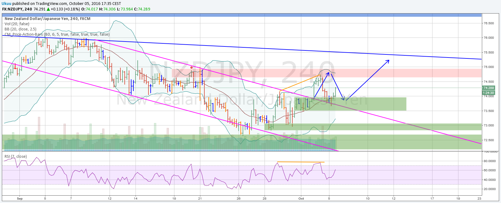Click the close value C:74.289
The image size is (501, 203).
142,9
